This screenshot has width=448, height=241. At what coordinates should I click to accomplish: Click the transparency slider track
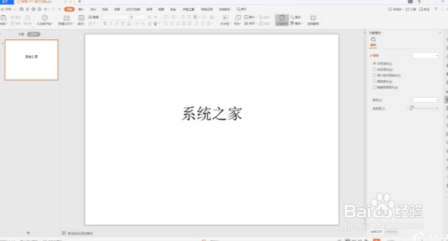tap(423, 109)
